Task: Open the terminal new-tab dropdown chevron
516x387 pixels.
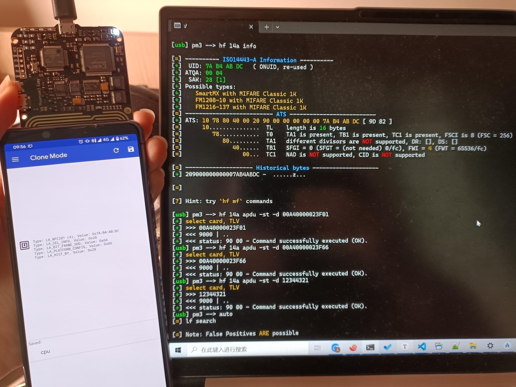Action: click(x=278, y=27)
